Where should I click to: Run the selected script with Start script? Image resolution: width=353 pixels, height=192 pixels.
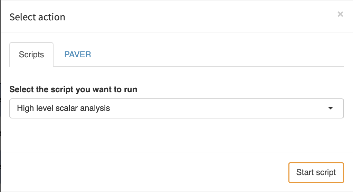pos(316,172)
